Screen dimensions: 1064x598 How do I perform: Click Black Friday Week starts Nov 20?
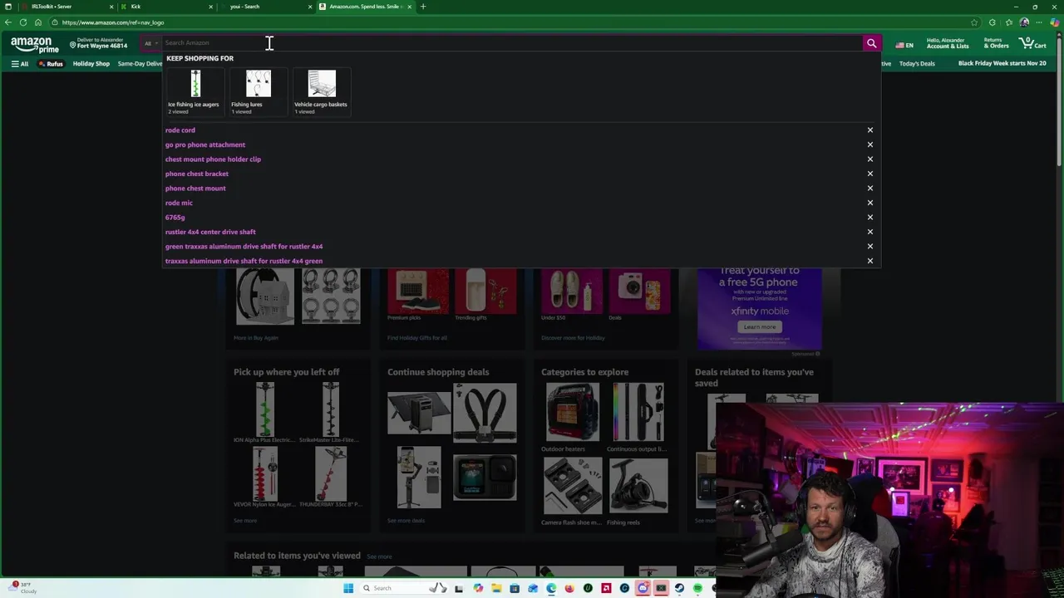1002,63
